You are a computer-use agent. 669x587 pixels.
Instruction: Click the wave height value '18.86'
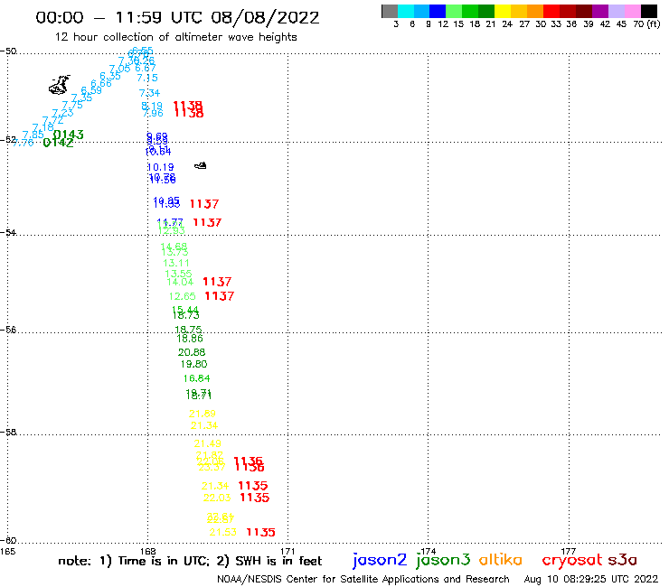[x=190, y=339]
